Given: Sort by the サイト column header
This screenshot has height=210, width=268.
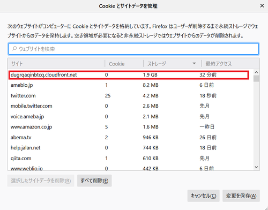Looking at the screenshot, I should click(56, 64).
